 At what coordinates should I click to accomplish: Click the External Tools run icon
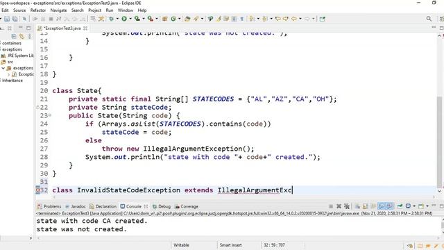point(150,19)
